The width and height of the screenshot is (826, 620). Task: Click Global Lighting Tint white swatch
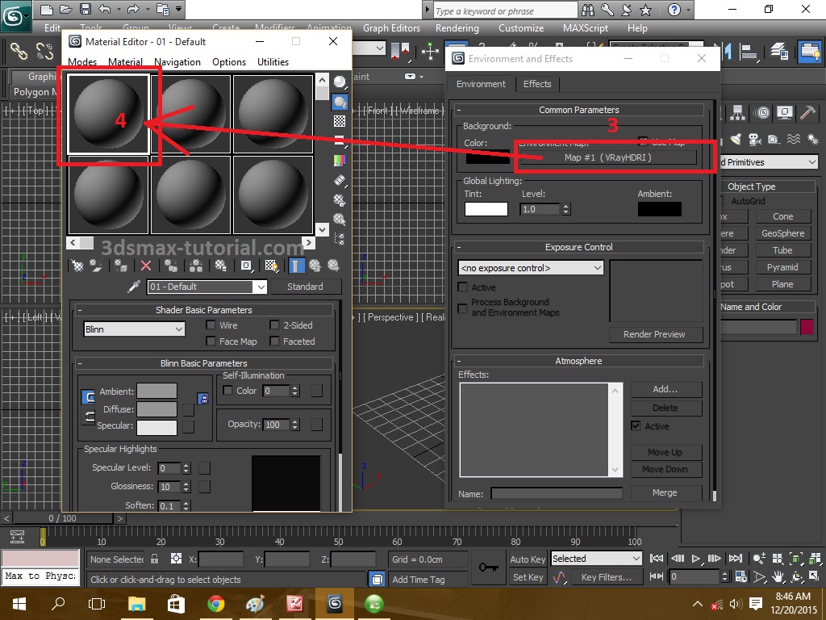[x=486, y=209]
